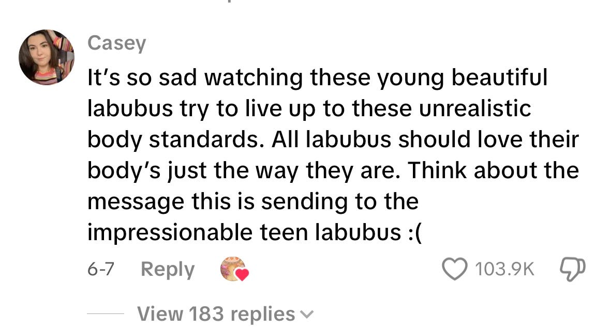
Task: Select the 6-7 comment date
Action: coord(101,269)
